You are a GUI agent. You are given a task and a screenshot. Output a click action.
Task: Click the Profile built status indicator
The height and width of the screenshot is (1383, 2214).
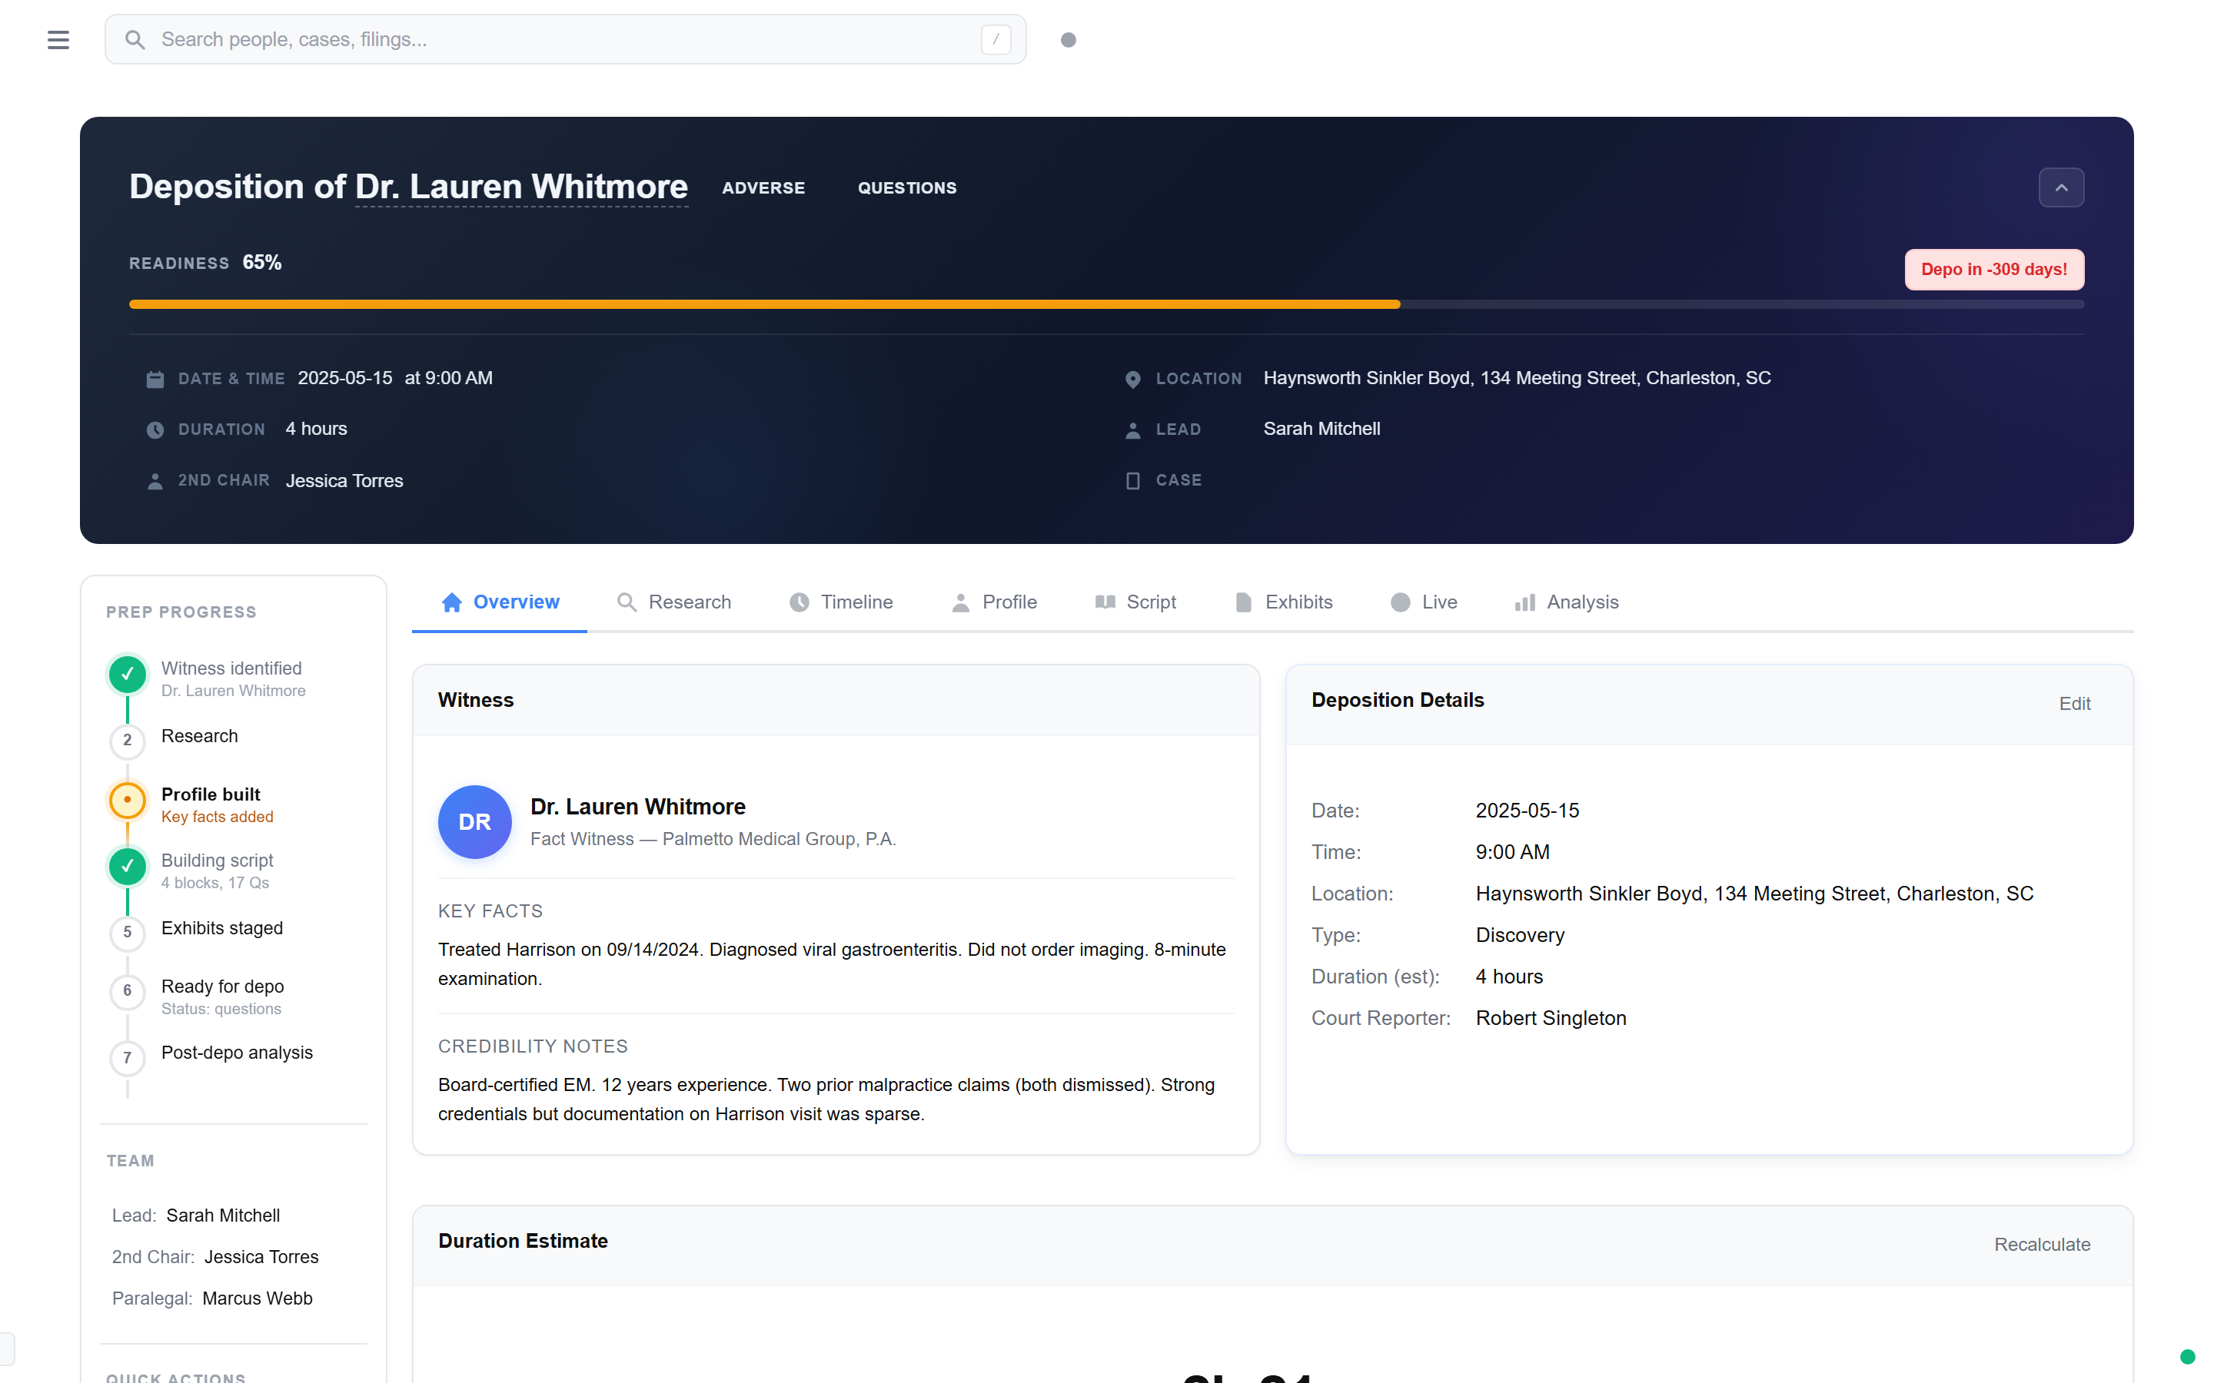[x=127, y=799]
